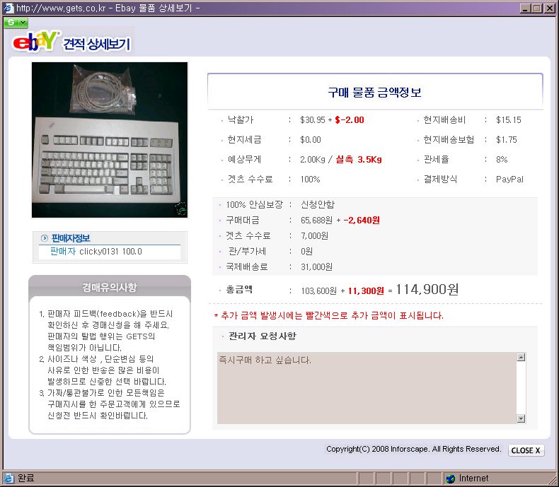Click the 판매자정보 heading
The image size is (559, 487).
point(71,238)
